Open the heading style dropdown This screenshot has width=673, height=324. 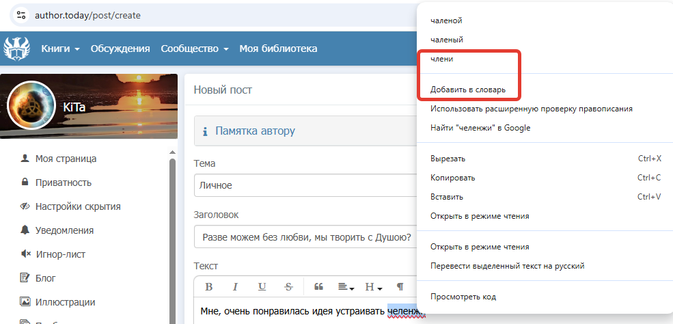tap(373, 286)
